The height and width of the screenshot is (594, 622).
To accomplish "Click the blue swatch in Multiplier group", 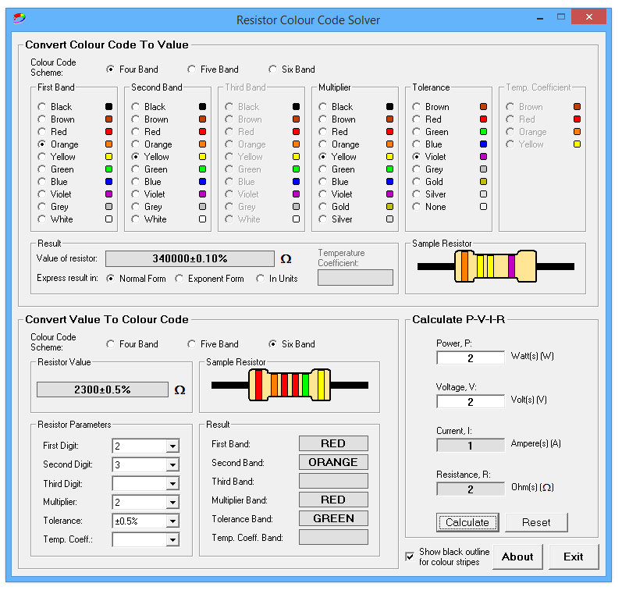I will click(x=389, y=182).
